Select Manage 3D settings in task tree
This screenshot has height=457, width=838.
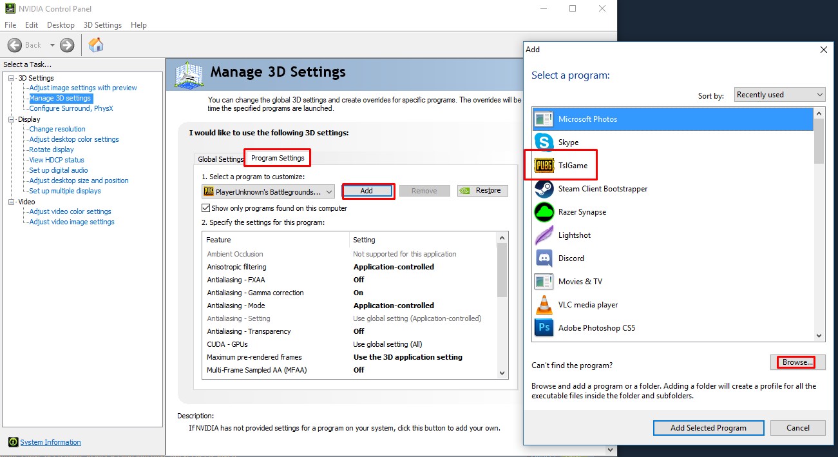tap(61, 99)
